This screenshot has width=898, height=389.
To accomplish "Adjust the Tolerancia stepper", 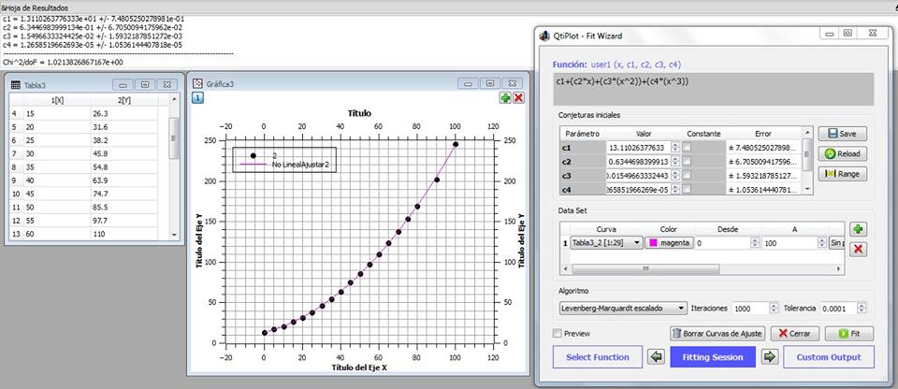I will (862, 309).
